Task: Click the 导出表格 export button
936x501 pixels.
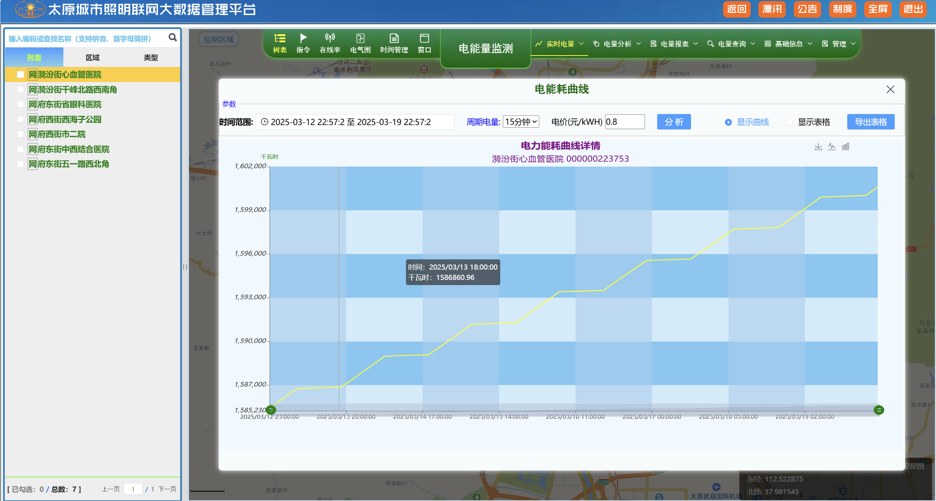Action: [871, 122]
